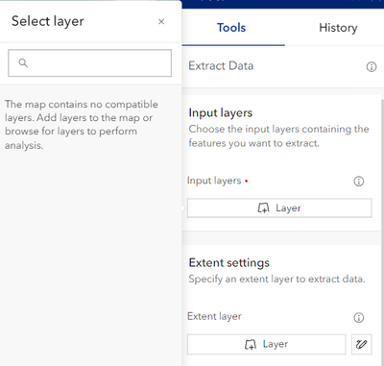The image size is (384, 366).
Task: Open the History tab
Action: [338, 28]
